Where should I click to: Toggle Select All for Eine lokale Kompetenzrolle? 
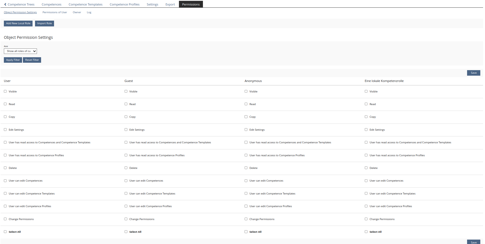(366, 232)
